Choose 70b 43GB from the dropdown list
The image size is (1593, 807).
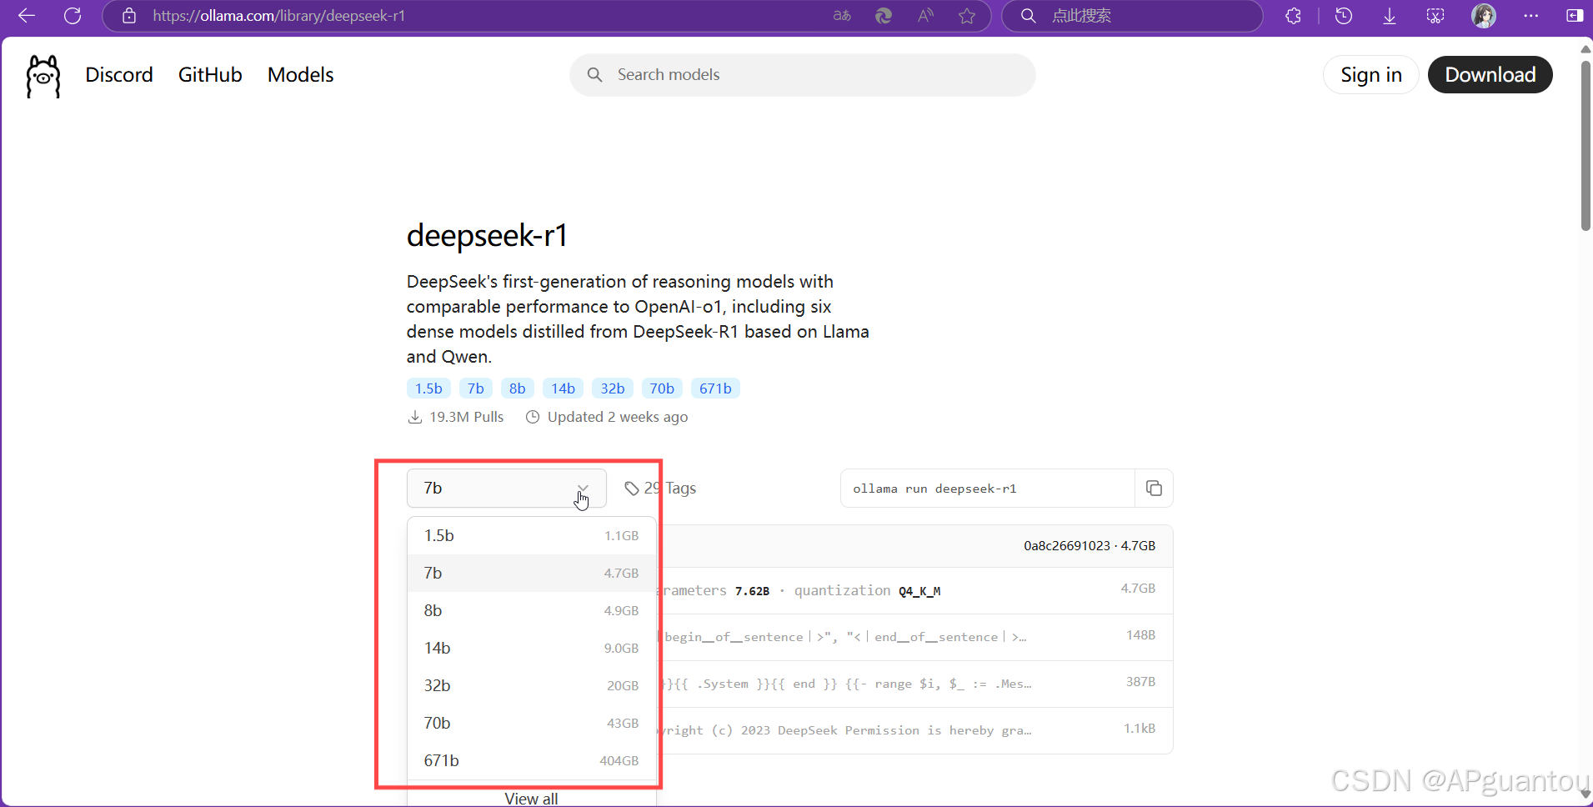532,724
